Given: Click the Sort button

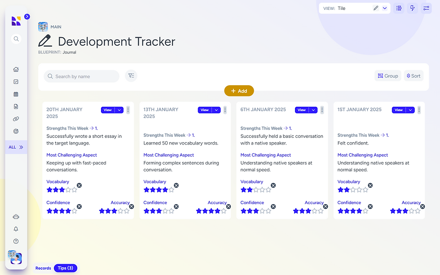Looking at the screenshot, I should [x=414, y=76].
